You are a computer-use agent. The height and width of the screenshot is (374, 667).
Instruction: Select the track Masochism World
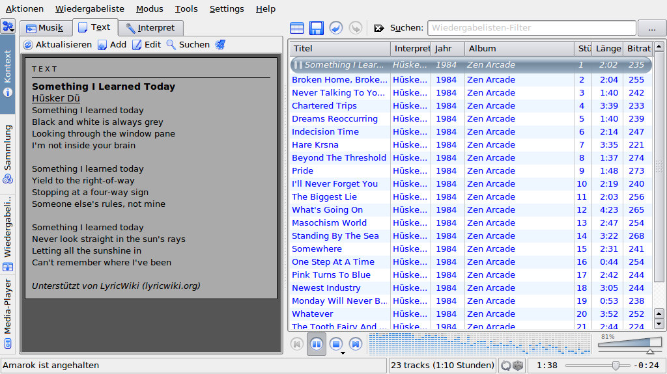pyautogui.click(x=472, y=222)
